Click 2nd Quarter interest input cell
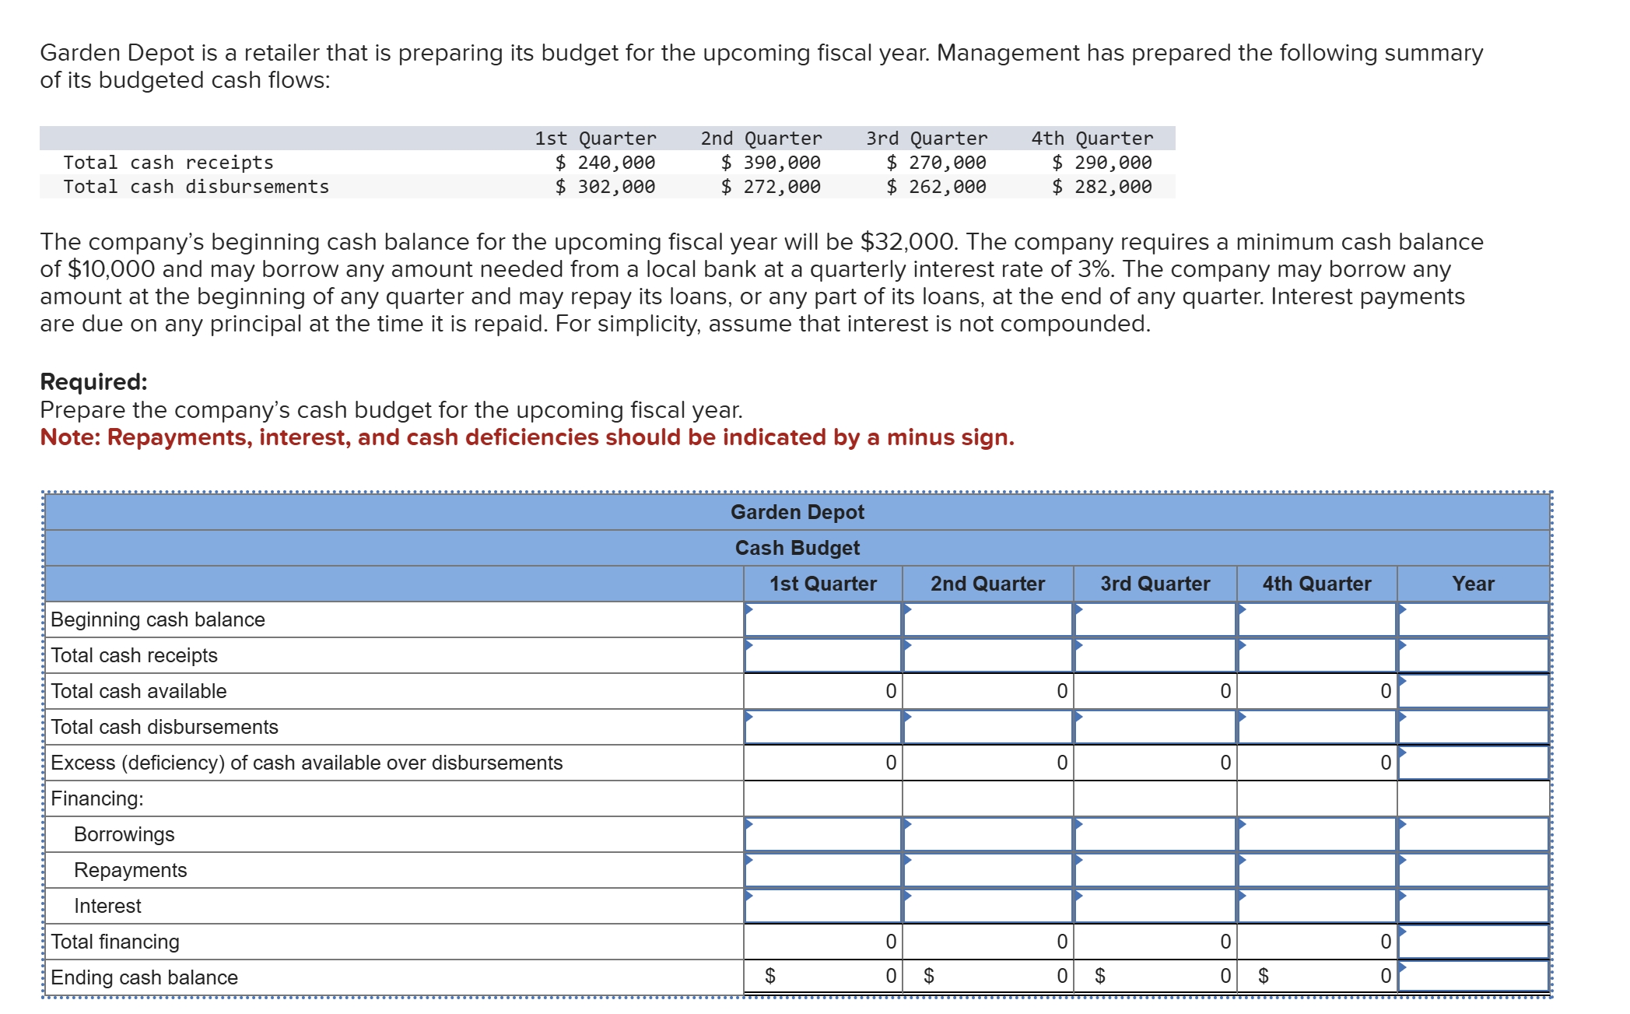Viewport: 1630px width, 1014px height. (x=988, y=907)
